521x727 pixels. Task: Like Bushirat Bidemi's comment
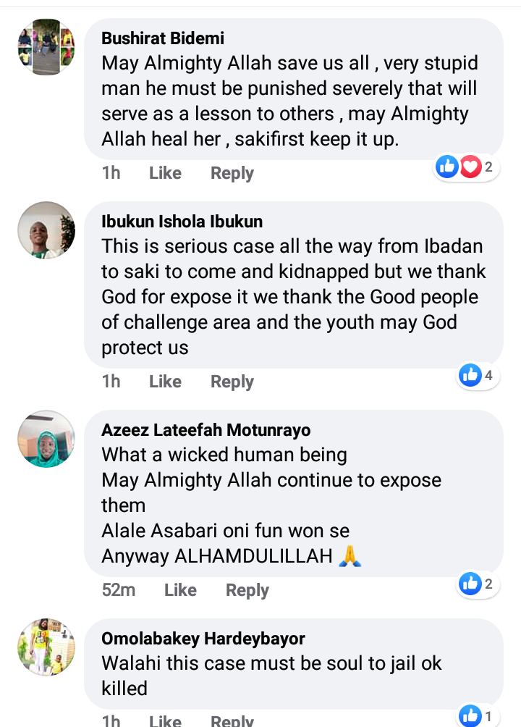click(165, 173)
